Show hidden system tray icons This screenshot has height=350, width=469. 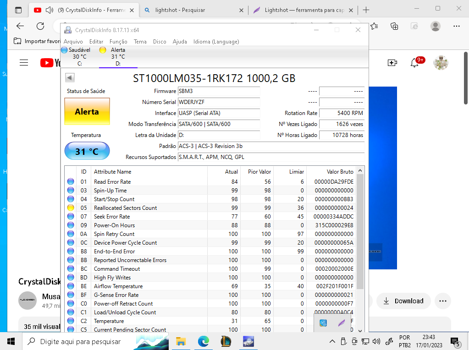(332, 341)
